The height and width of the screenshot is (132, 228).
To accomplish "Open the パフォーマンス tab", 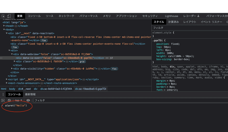I will [89, 16].
